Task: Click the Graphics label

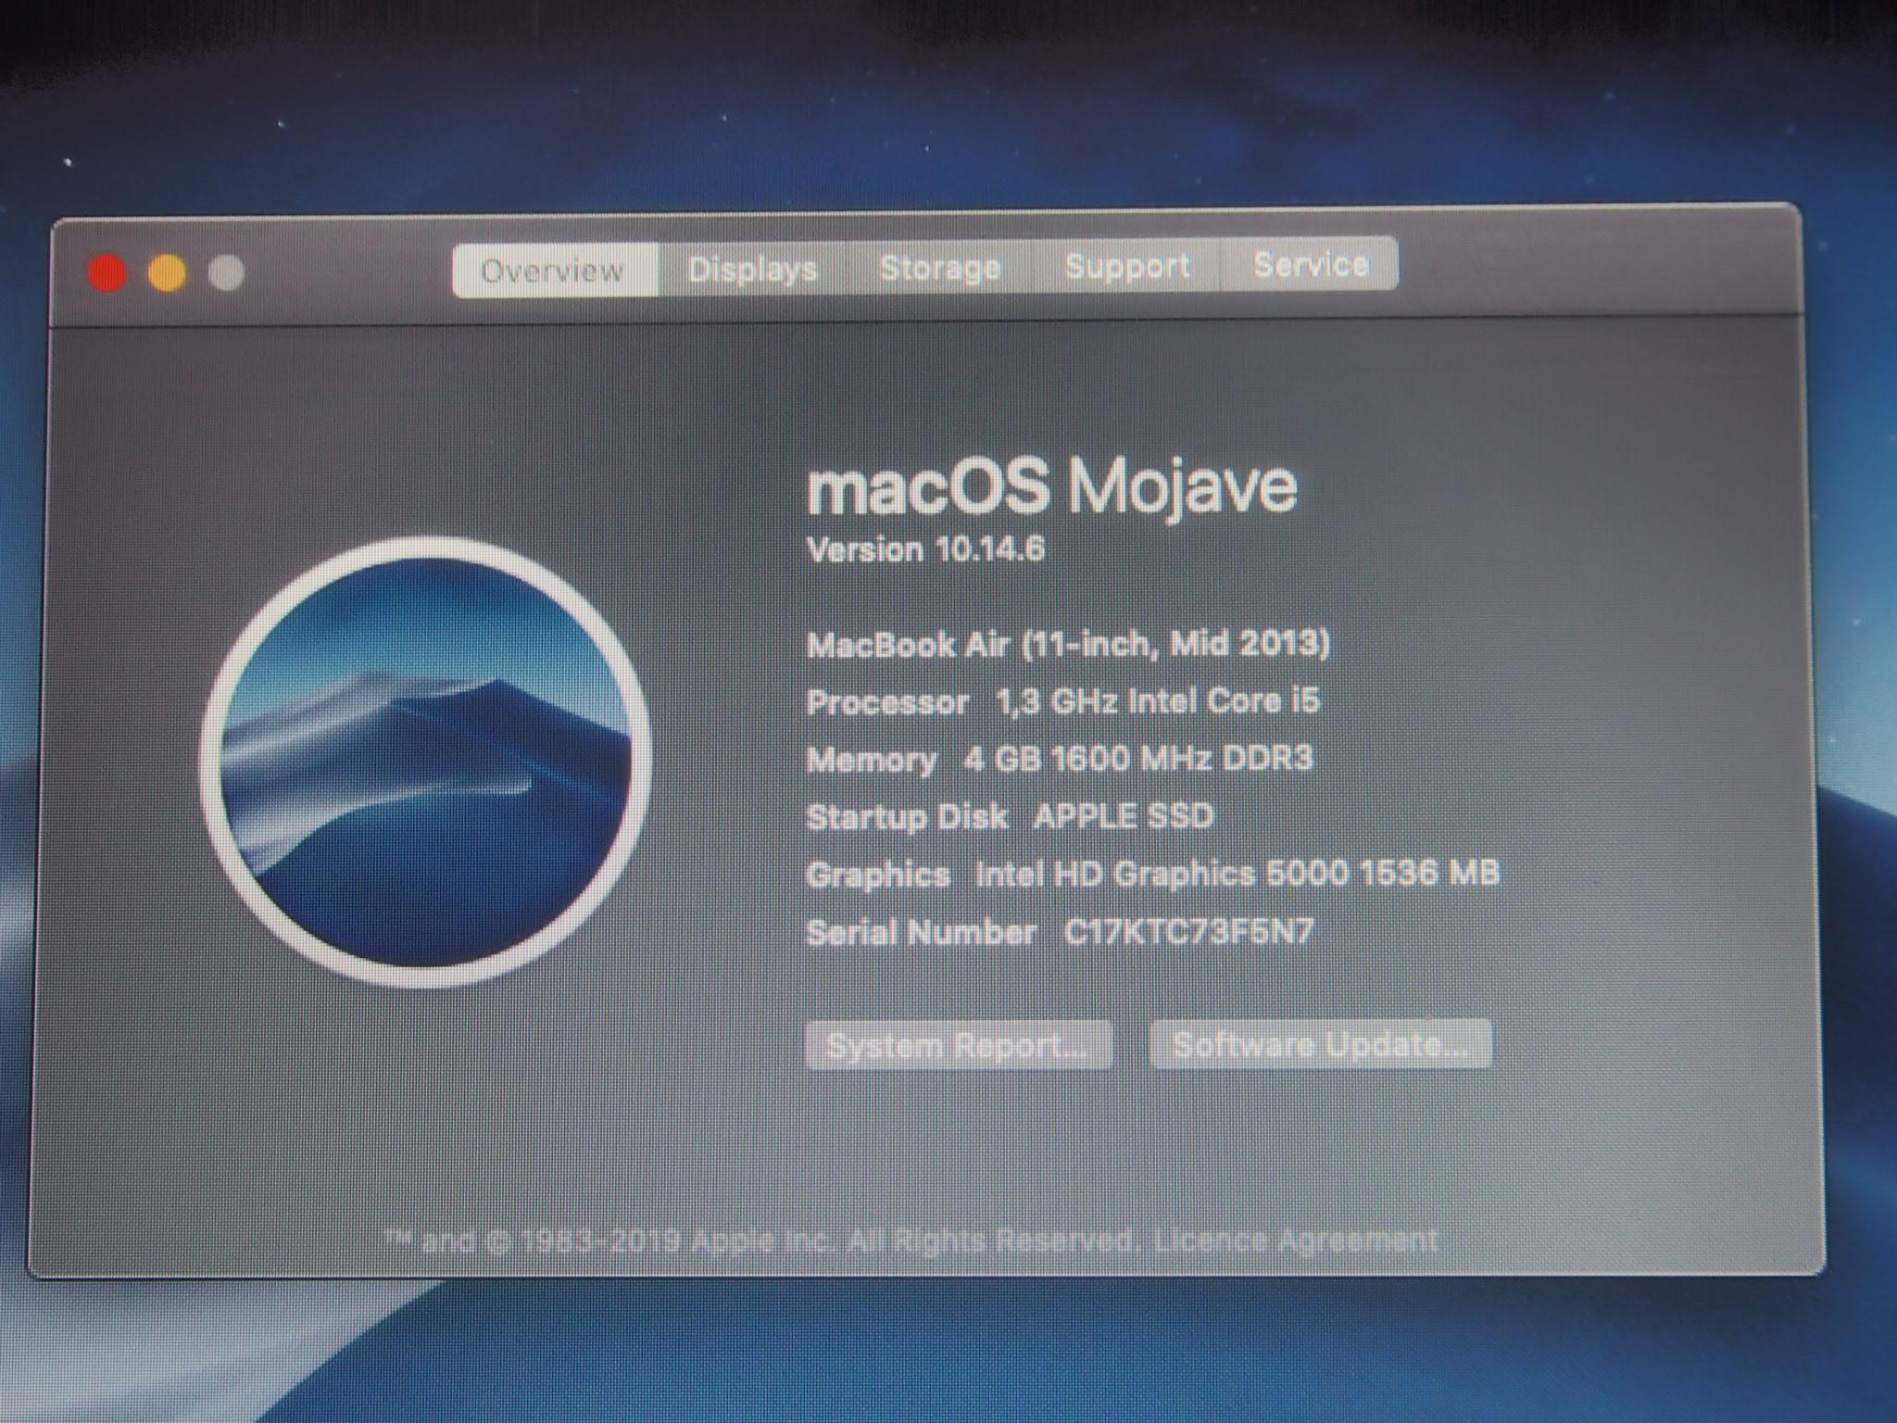Action: tap(878, 875)
